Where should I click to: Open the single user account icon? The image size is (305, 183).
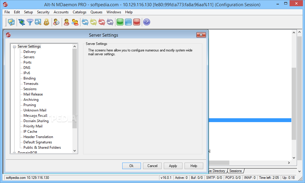click(66, 22)
